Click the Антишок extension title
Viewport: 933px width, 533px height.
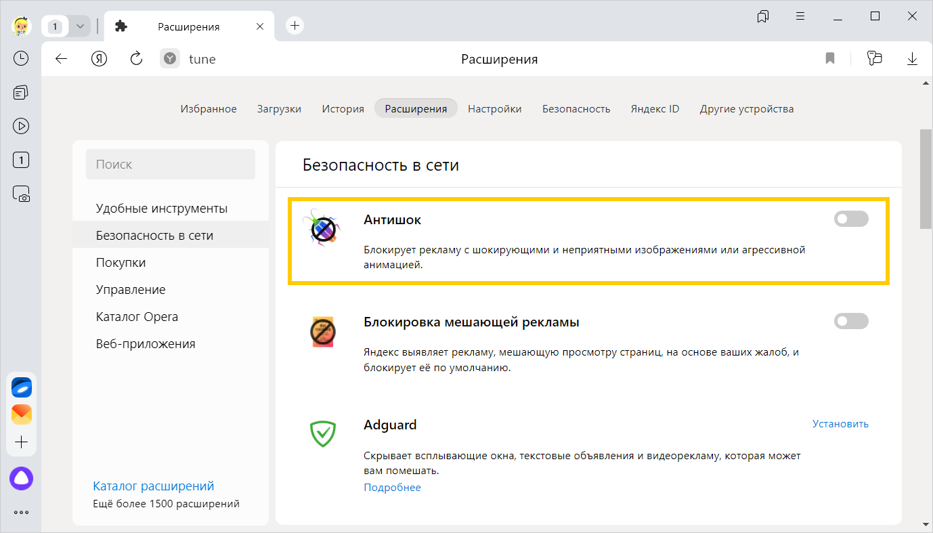(393, 220)
